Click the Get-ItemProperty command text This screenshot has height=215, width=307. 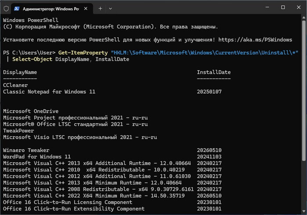[x=83, y=53]
